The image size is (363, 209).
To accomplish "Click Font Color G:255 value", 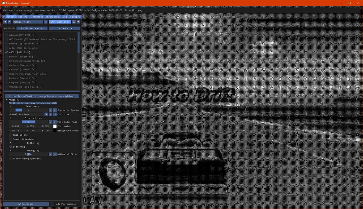I will point(30,126).
